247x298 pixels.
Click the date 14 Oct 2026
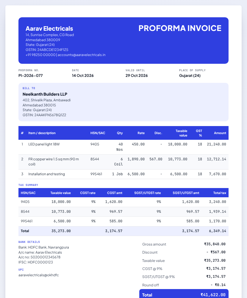point(83,75)
